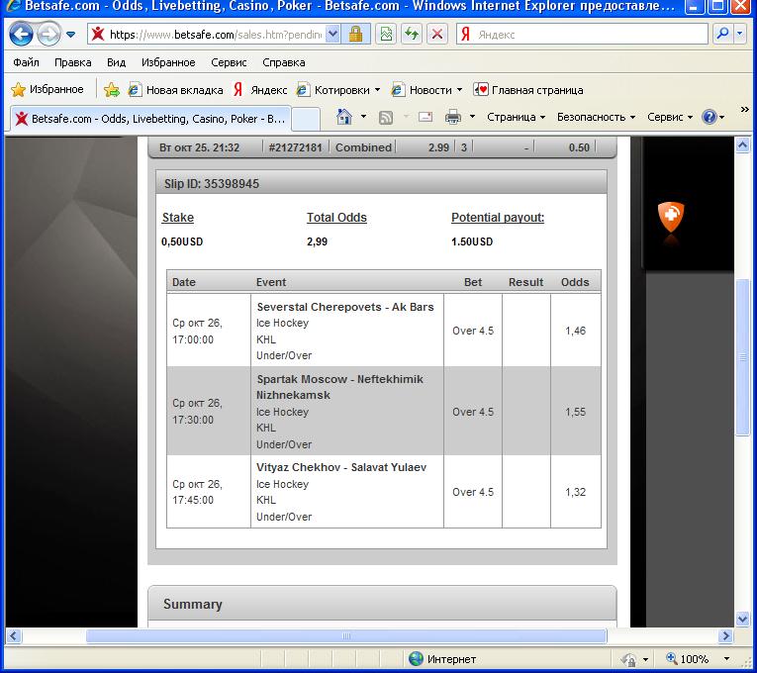Screen dimensions: 757x673
Task: Click the read mail icon
Action: pos(426,117)
